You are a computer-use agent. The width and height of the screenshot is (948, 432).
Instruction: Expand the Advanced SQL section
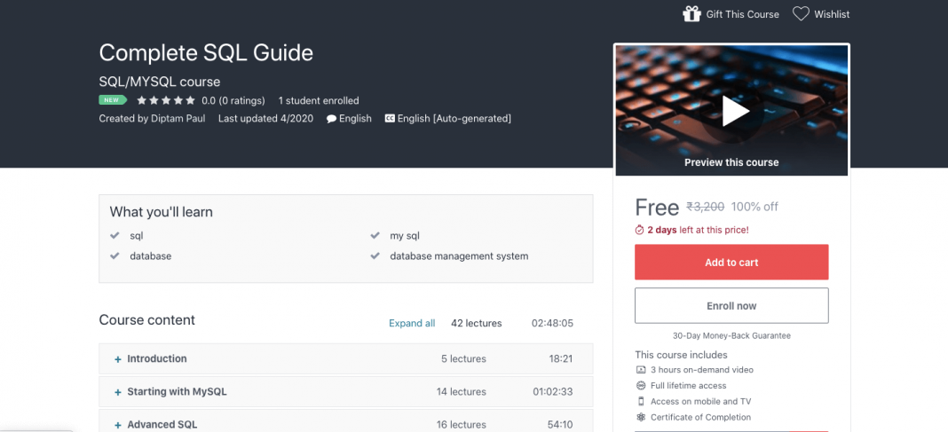tap(346, 423)
